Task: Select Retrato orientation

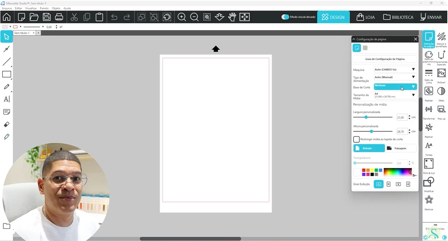Action: point(369,148)
